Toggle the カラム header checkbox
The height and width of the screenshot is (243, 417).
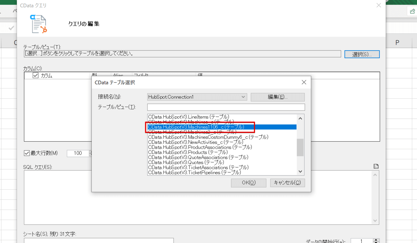point(35,75)
